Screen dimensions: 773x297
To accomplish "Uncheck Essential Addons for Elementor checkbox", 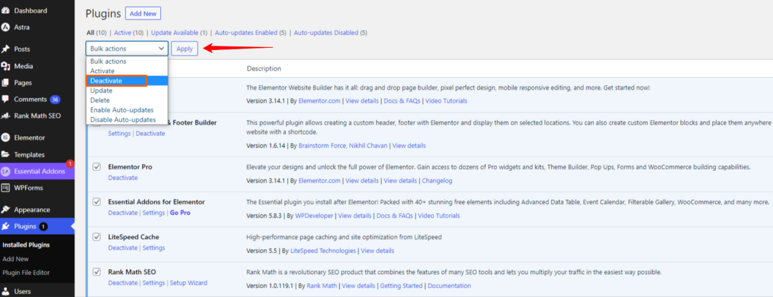I will pyautogui.click(x=96, y=202).
